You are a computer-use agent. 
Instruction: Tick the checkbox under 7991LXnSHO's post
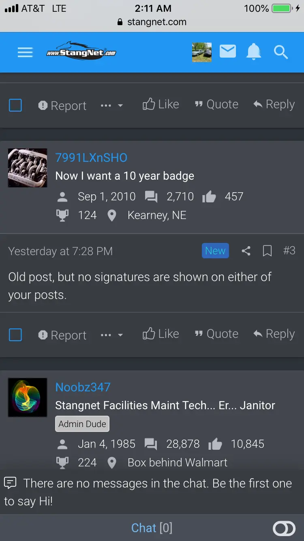click(15, 335)
